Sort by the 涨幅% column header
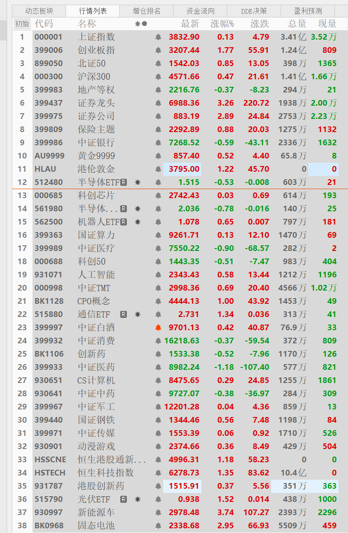 (222, 24)
